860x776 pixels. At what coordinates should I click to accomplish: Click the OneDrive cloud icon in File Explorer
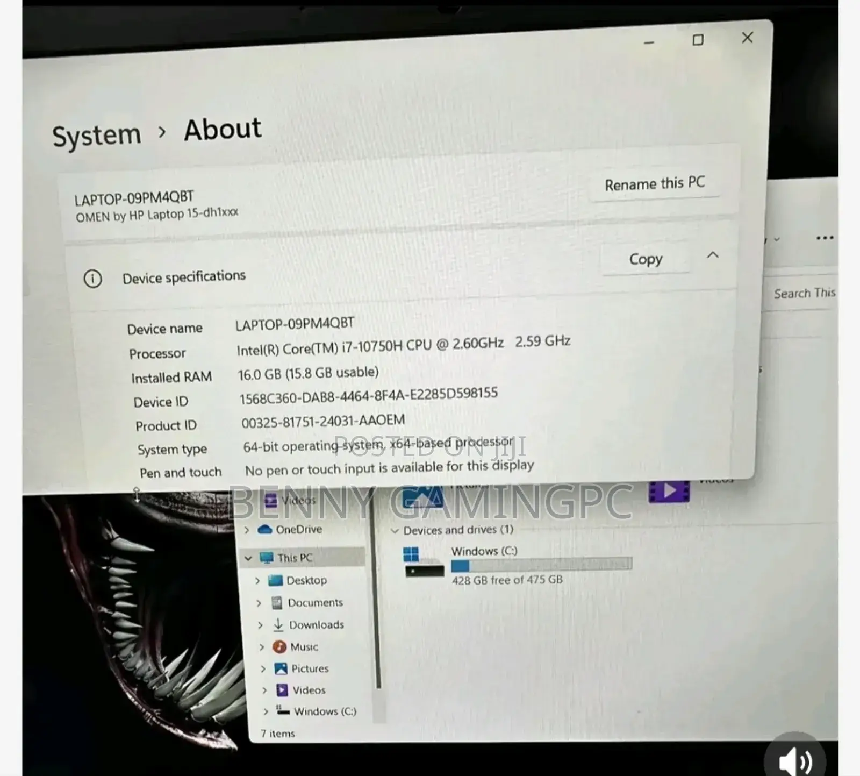click(x=265, y=529)
